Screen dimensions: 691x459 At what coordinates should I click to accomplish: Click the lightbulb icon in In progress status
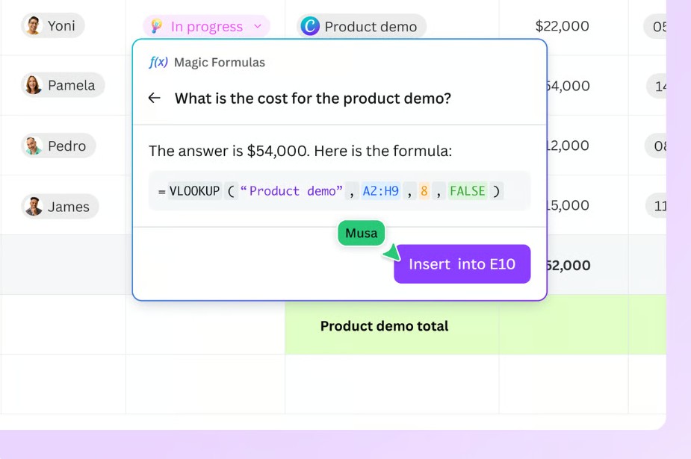click(156, 26)
